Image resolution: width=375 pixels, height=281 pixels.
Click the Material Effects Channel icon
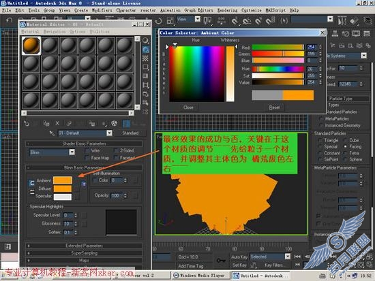coord(104,124)
